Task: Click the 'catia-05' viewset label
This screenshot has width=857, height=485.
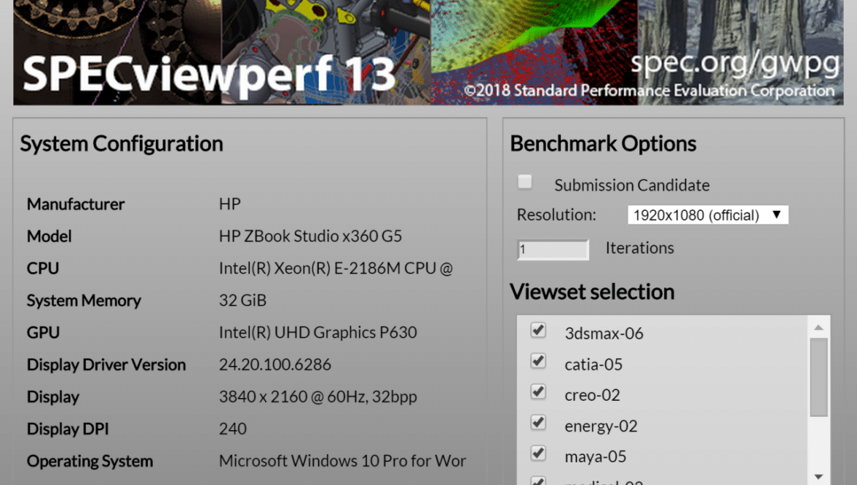Action: point(593,364)
